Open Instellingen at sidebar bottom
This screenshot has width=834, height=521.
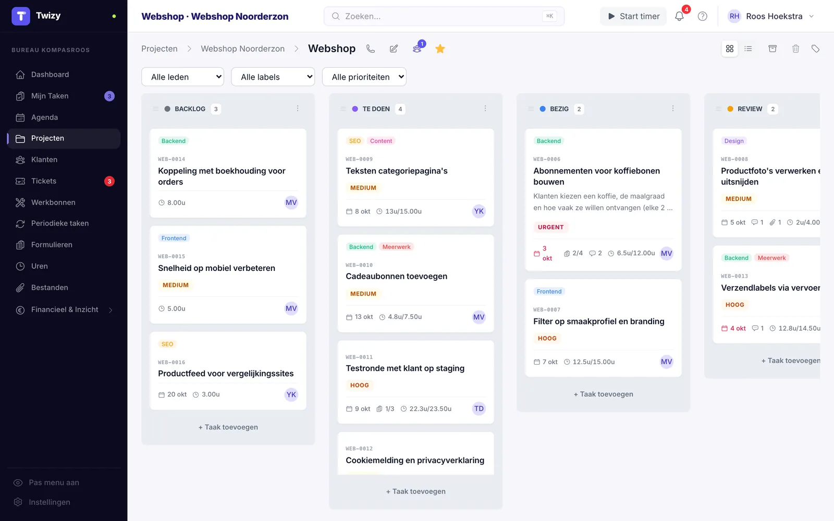tap(49, 502)
